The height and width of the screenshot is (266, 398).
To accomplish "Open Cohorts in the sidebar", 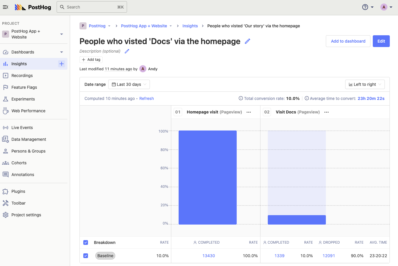I will click(19, 163).
